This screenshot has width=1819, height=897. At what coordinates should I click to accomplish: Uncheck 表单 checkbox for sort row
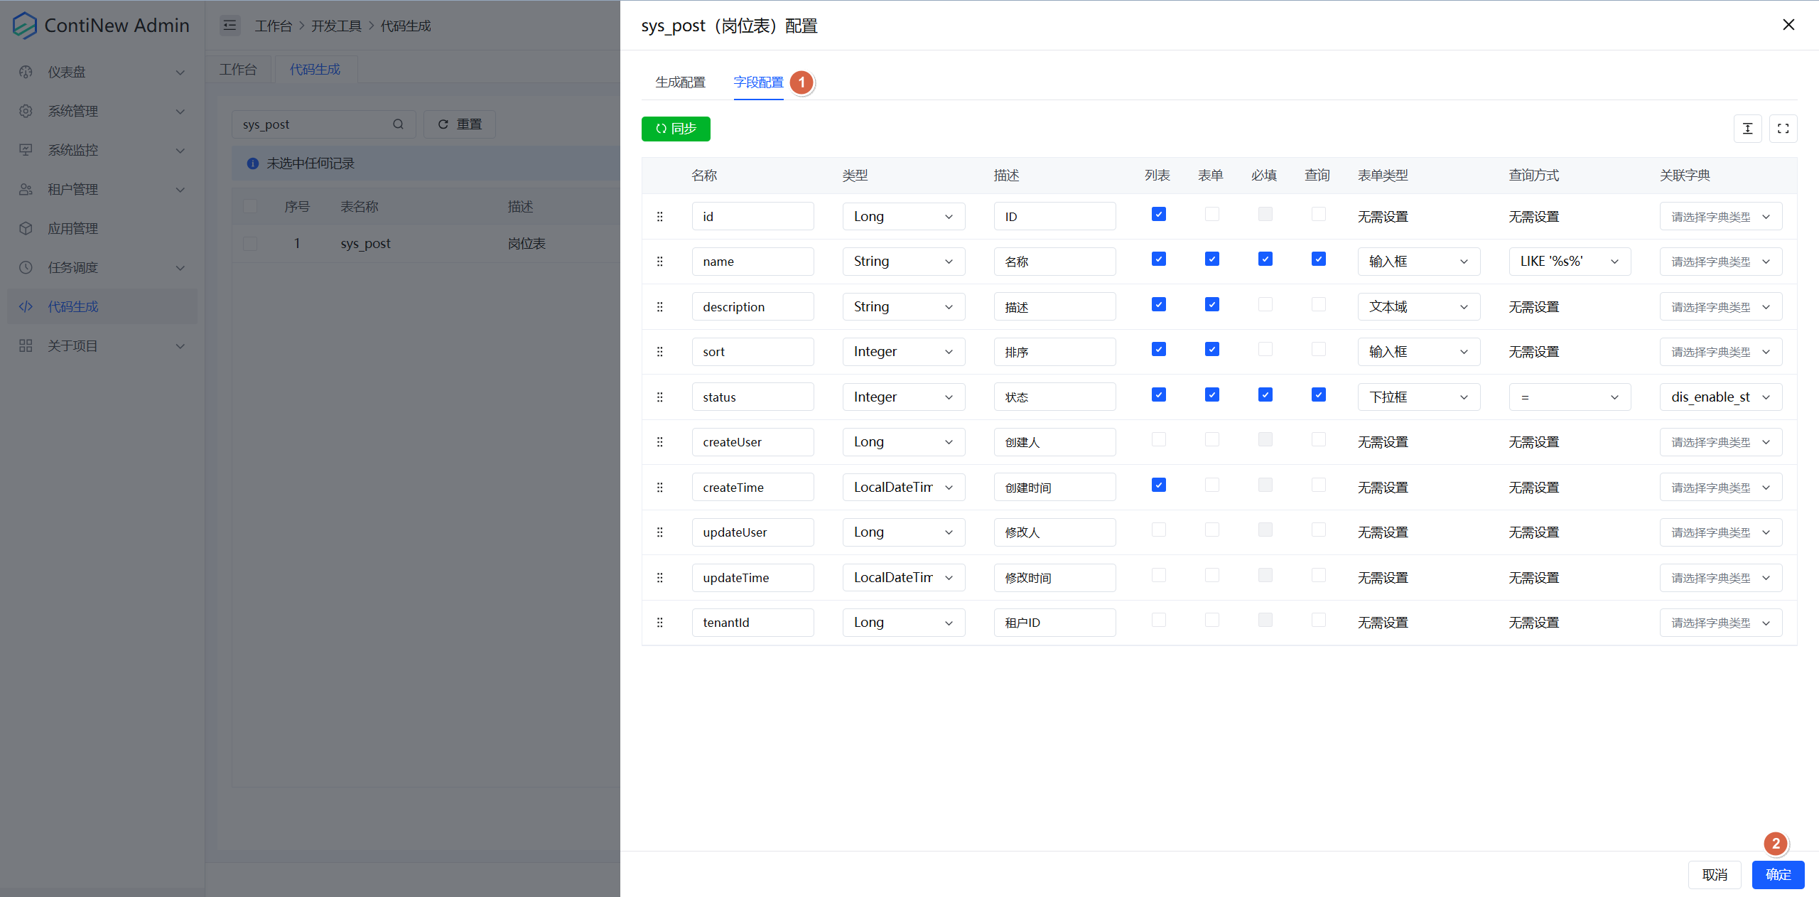(x=1212, y=349)
